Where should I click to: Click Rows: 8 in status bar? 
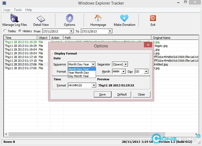pyautogui.click(x=9, y=142)
